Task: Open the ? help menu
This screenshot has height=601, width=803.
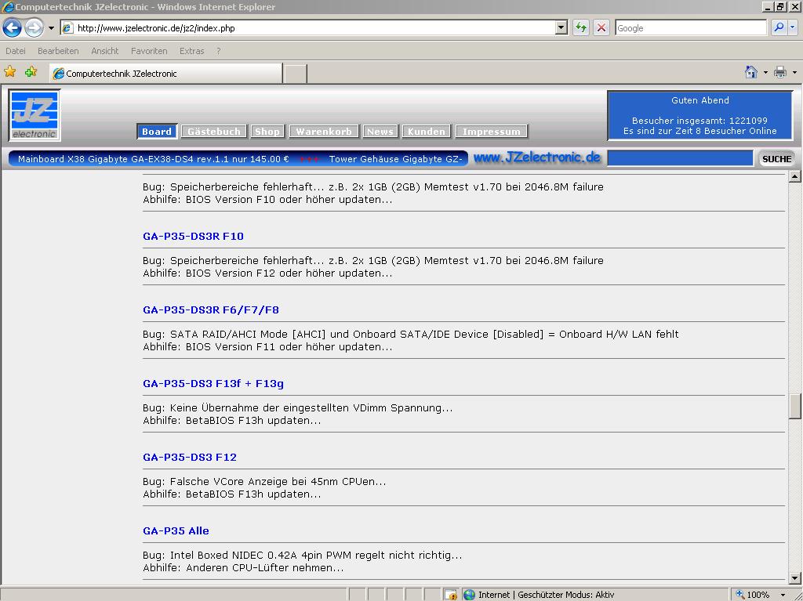Action: (x=219, y=51)
